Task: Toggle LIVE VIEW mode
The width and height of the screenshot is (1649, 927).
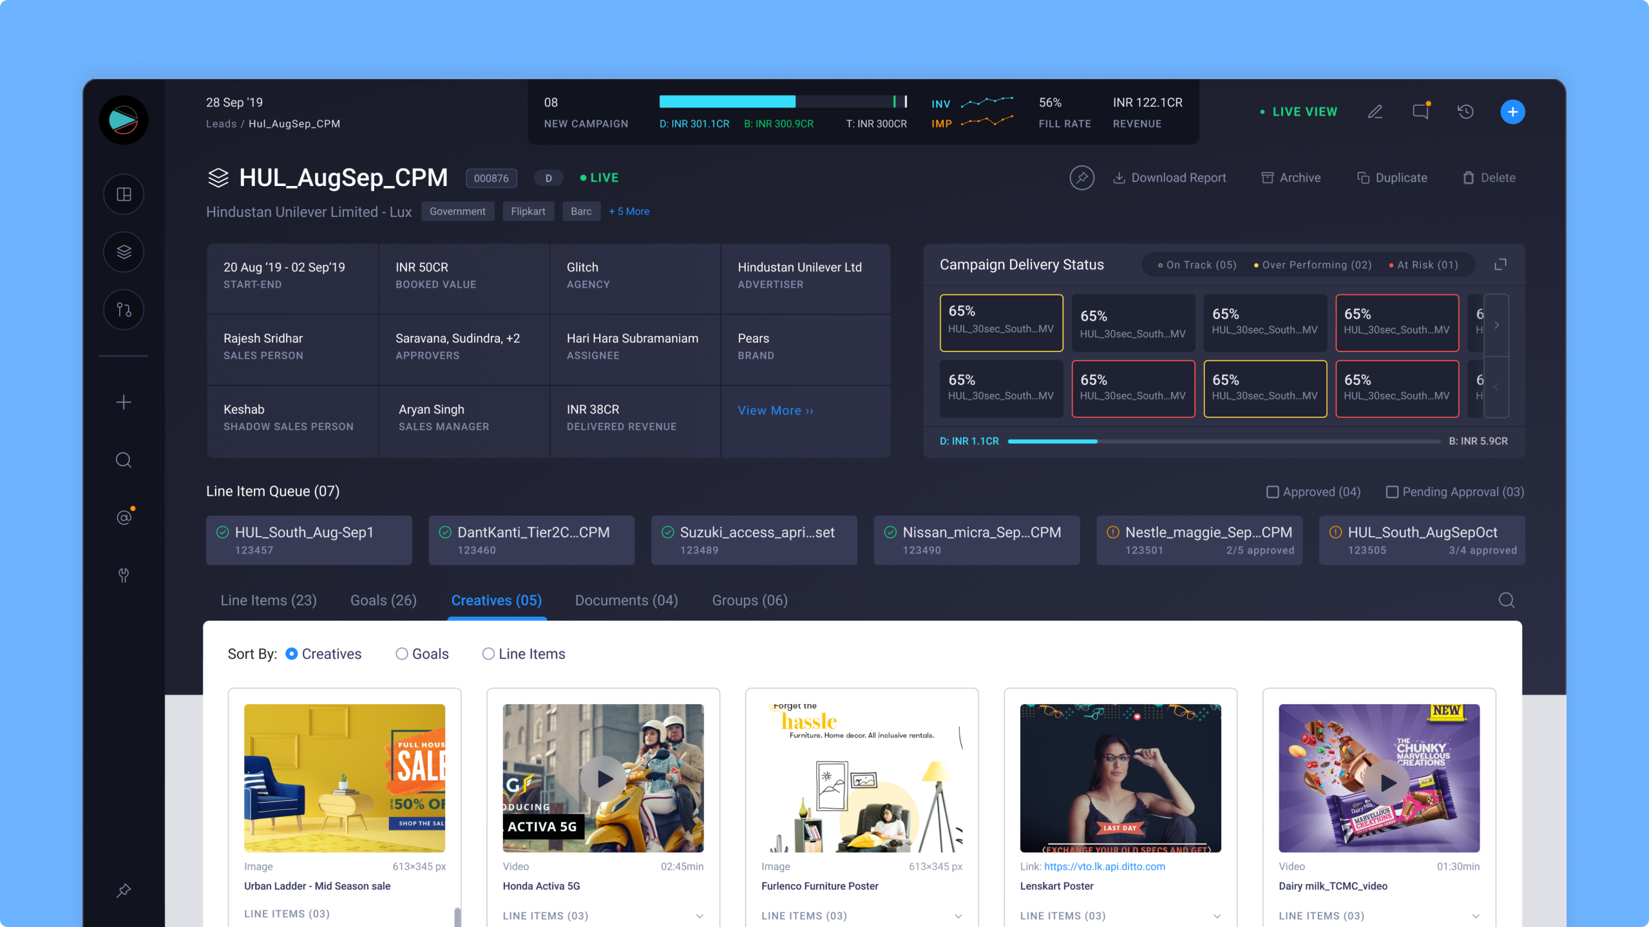Action: click(1299, 112)
